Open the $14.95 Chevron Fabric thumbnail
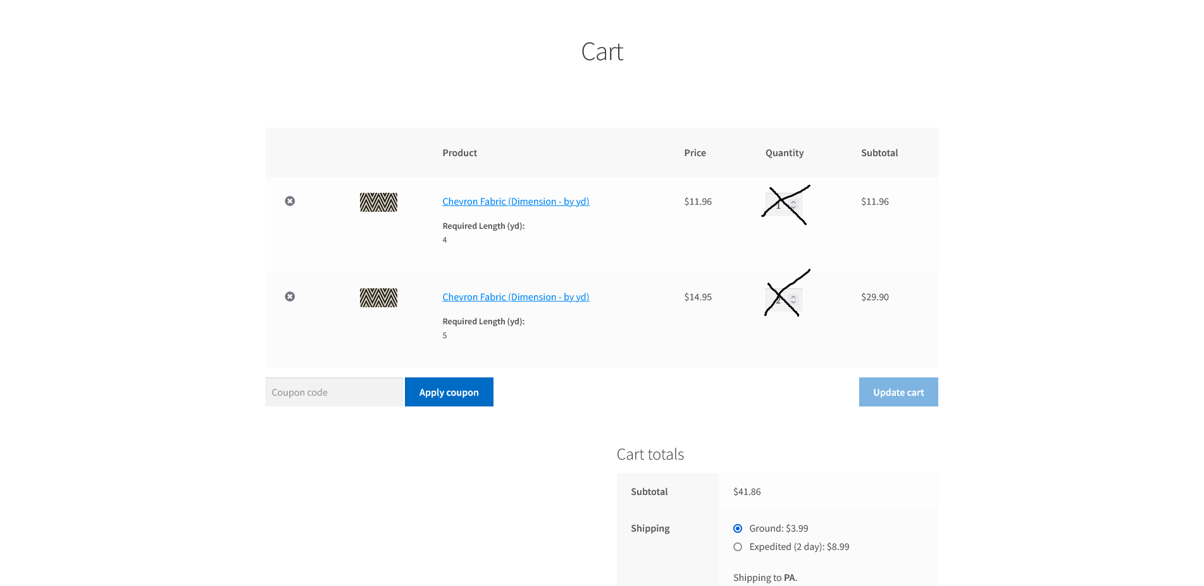Image resolution: width=1204 pixels, height=586 pixels. click(378, 298)
